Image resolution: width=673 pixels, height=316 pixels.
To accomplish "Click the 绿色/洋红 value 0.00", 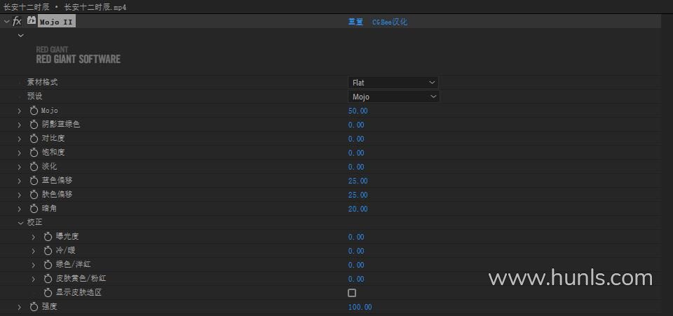I will coord(356,265).
